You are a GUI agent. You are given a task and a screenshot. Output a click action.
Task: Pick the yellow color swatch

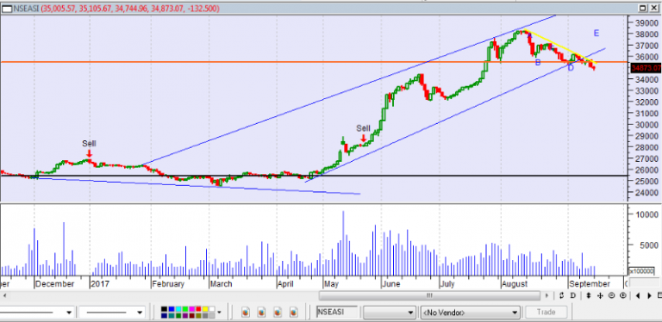pyautogui.click(x=205, y=309)
